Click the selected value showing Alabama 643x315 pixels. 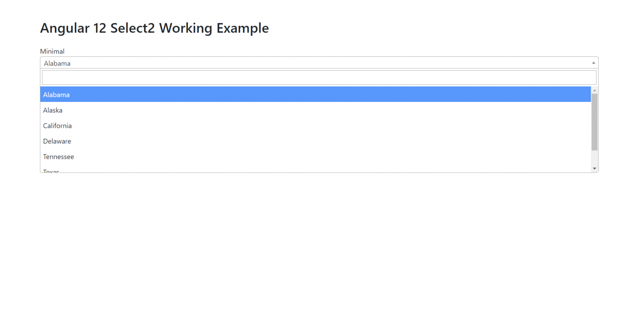pos(57,63)
